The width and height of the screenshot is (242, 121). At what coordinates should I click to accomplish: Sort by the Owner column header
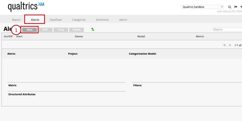tap(79, 36)
